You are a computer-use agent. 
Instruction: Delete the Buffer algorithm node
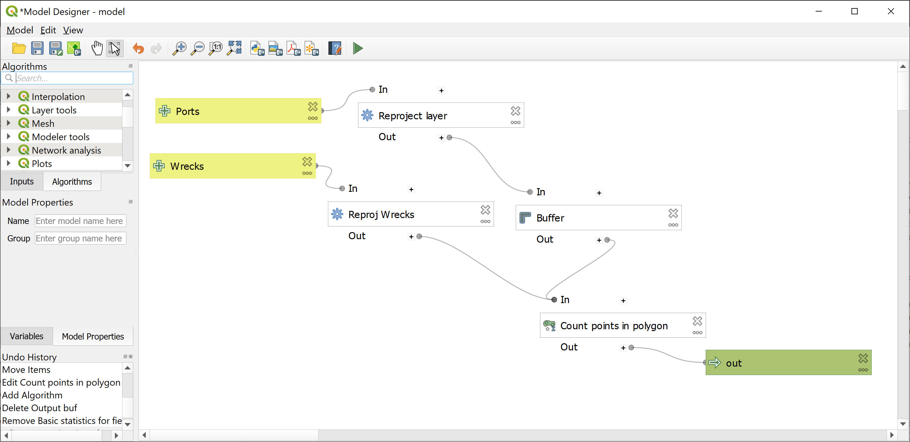(x=673, y=213)
